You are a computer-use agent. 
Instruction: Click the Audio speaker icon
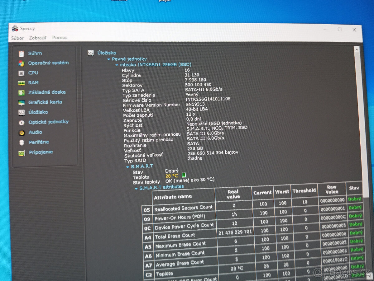(x=22, y=133)
